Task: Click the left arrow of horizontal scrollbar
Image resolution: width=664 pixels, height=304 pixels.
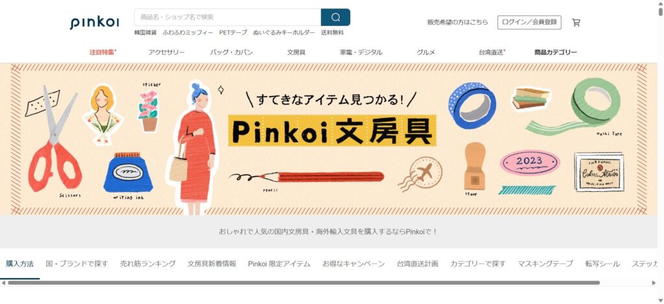Action: click(3, 283)
